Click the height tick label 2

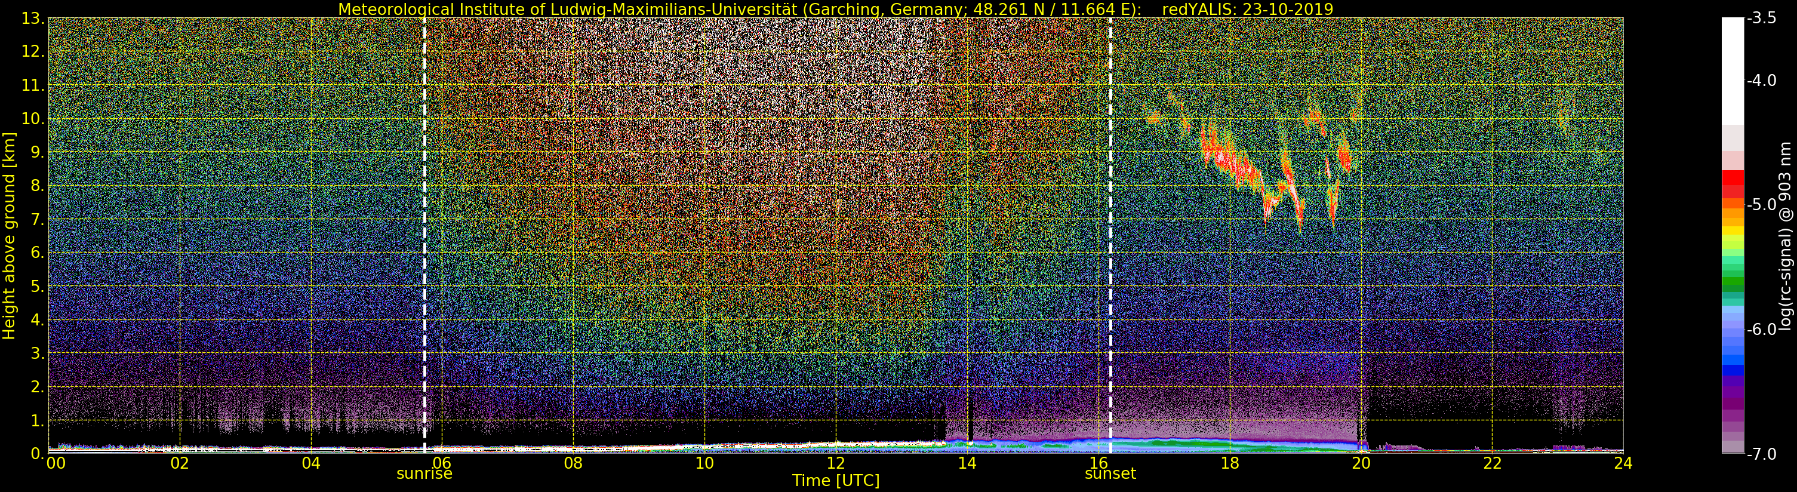tap(38, 387)
